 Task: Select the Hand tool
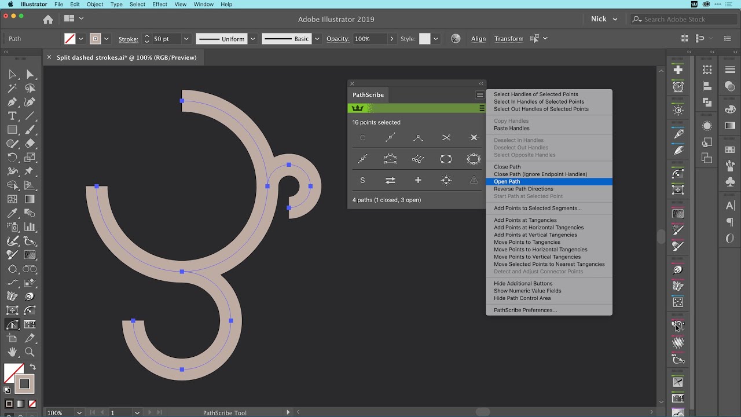coord(12,352)
